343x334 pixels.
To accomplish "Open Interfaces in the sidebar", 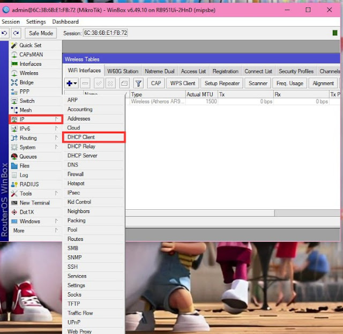I will click(x=35, y=64).
